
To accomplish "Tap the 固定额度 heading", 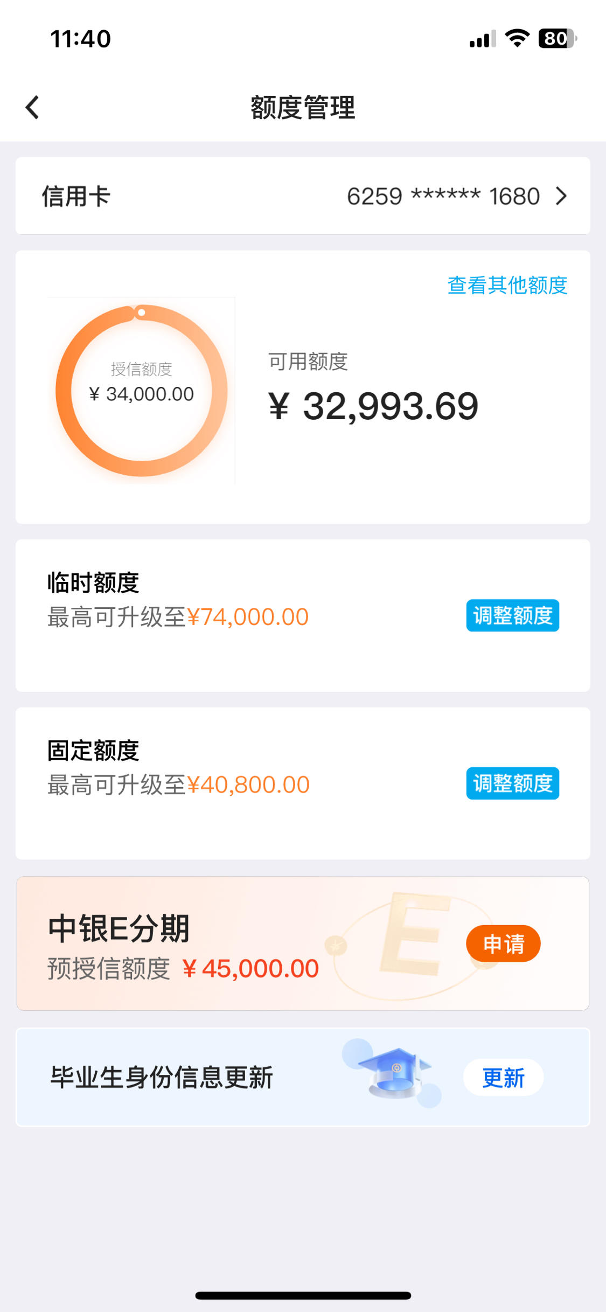I will [x=93, y=751].
